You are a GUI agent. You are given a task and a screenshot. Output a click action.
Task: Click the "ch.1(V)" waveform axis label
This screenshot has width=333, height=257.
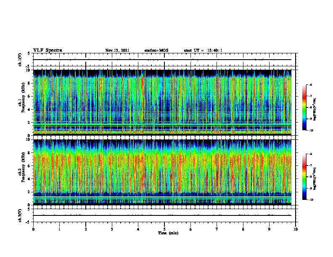click(x=20, y=60)
